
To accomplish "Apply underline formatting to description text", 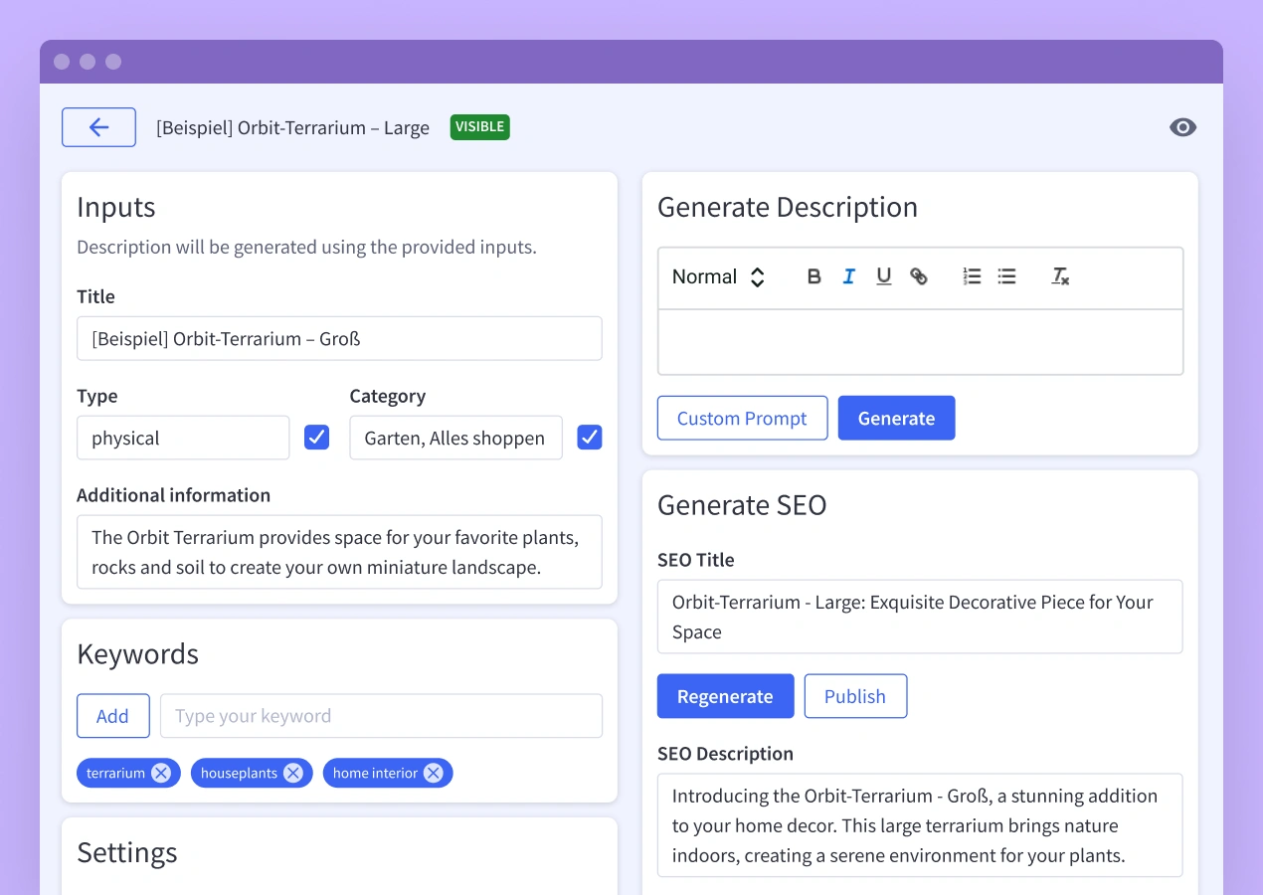I will (x=883, y=276).
